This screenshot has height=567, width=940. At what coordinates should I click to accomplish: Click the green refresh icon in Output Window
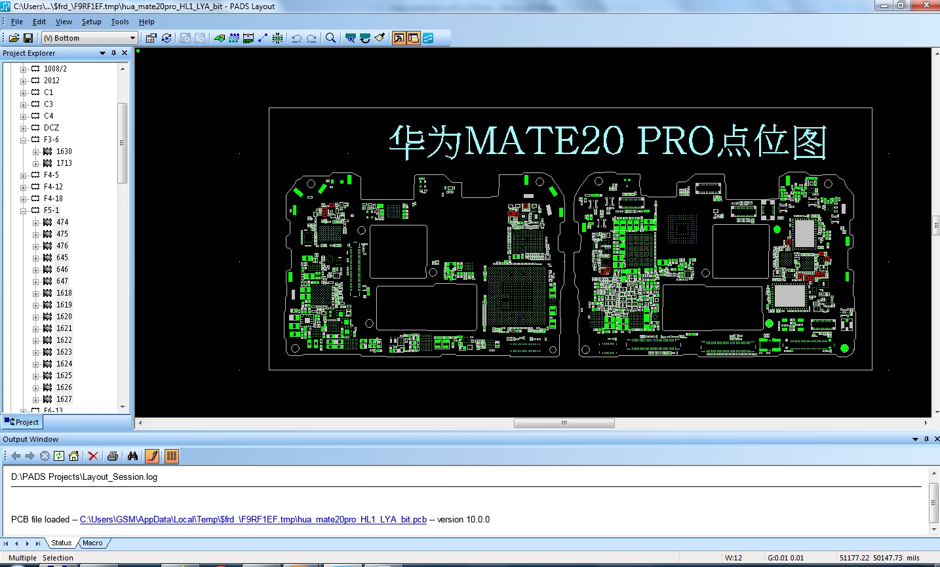tap(59, 456)
